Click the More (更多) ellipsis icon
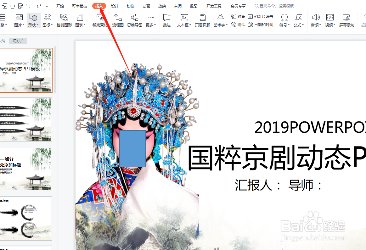This screenshot has width=366, height=250. [x=150, y=17]
